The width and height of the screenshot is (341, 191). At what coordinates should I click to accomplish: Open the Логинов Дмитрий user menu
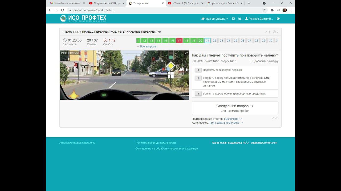259,19
